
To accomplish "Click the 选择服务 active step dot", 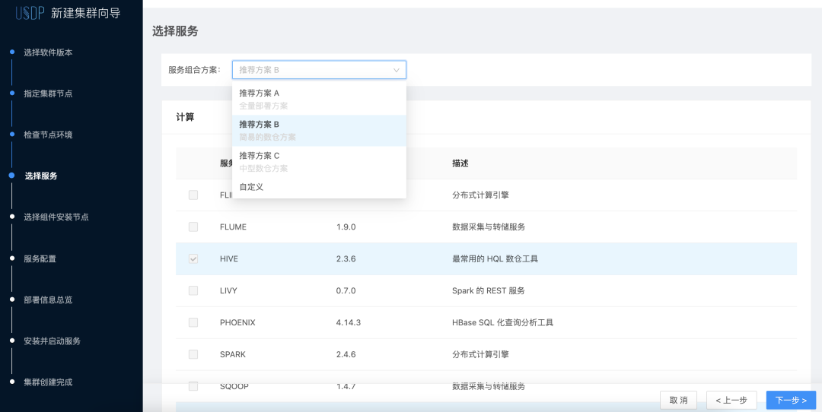I will (11, 176).
